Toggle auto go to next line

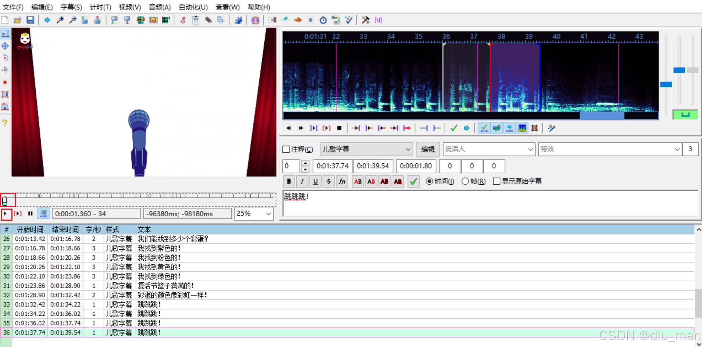click(497, 128)
